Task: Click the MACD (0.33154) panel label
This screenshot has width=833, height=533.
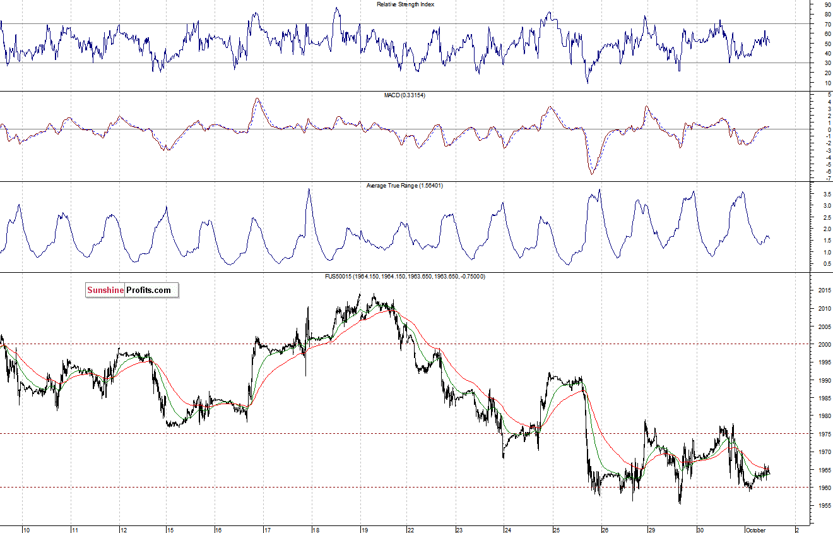Action: click(x=406, y=95)
